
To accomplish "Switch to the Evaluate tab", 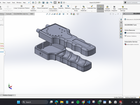I will pyautogui.click(x=9, y=14).
